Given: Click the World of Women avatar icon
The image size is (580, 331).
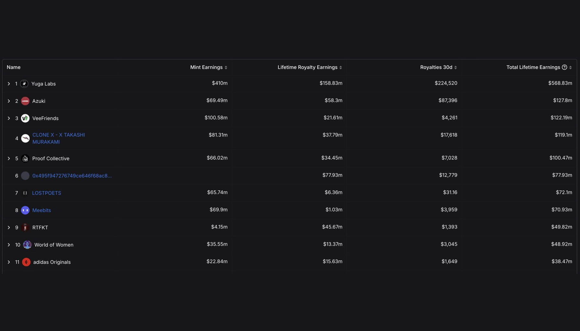Looking at the screenshot, I should [x=27, y=245].
